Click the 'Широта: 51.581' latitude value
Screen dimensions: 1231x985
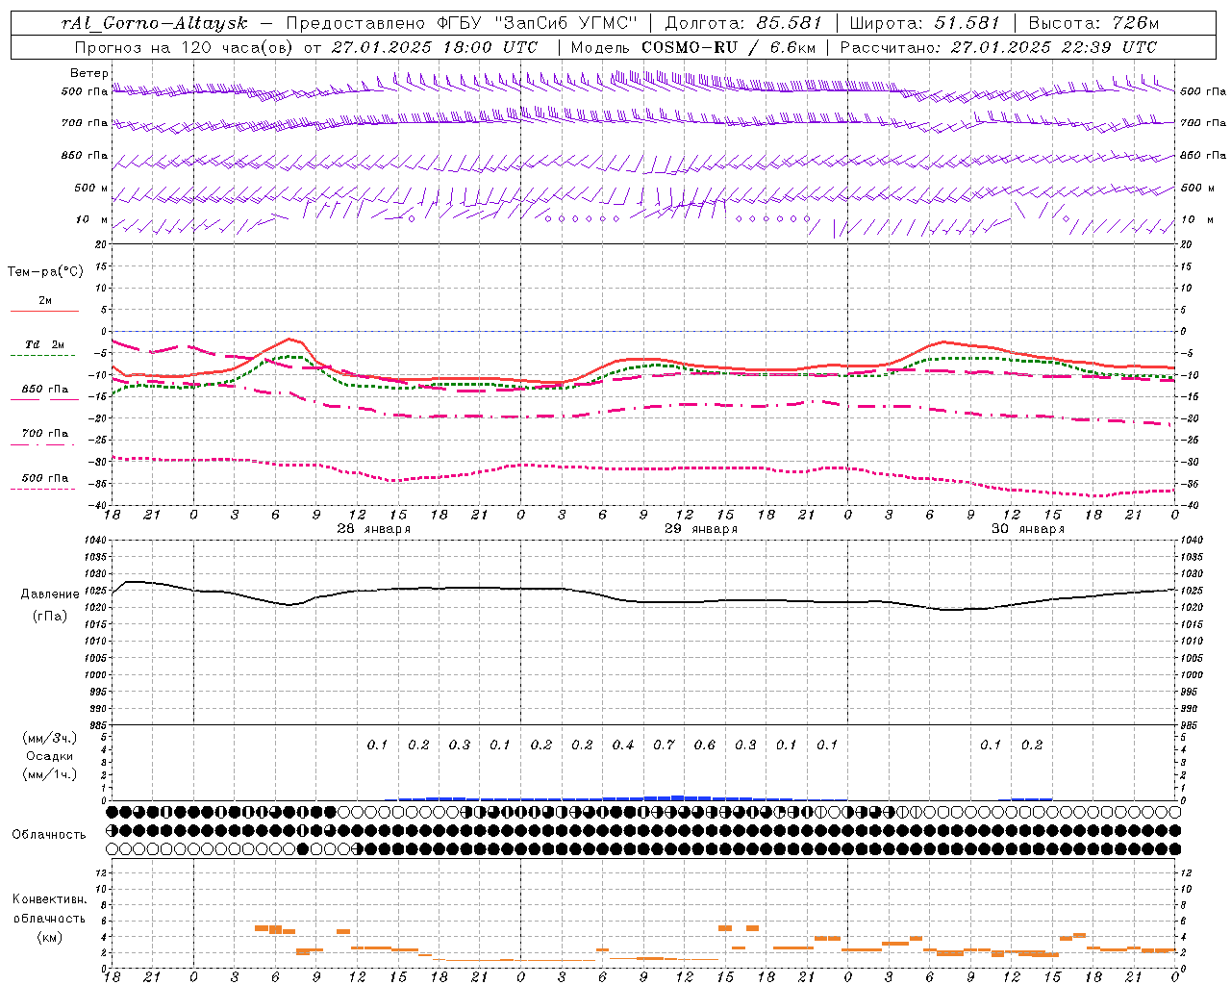click(x=924, y=22)
